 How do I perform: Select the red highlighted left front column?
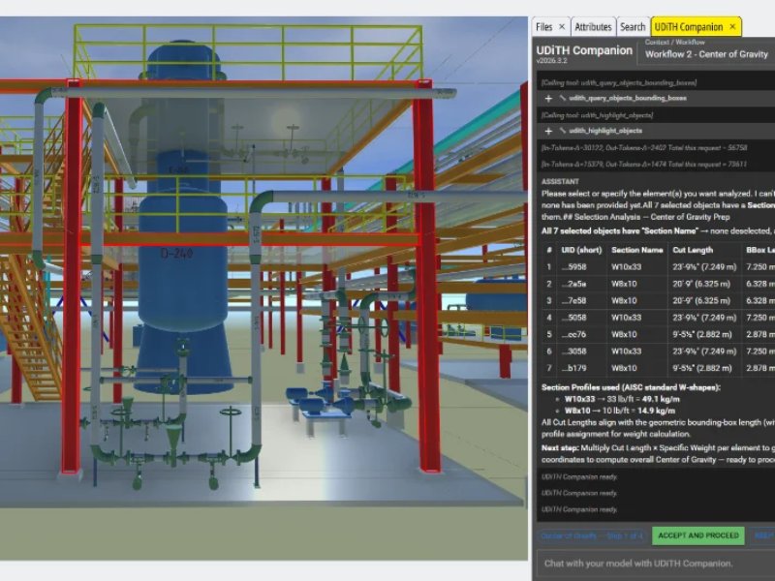pyautogui.click(x=73, y=277)
